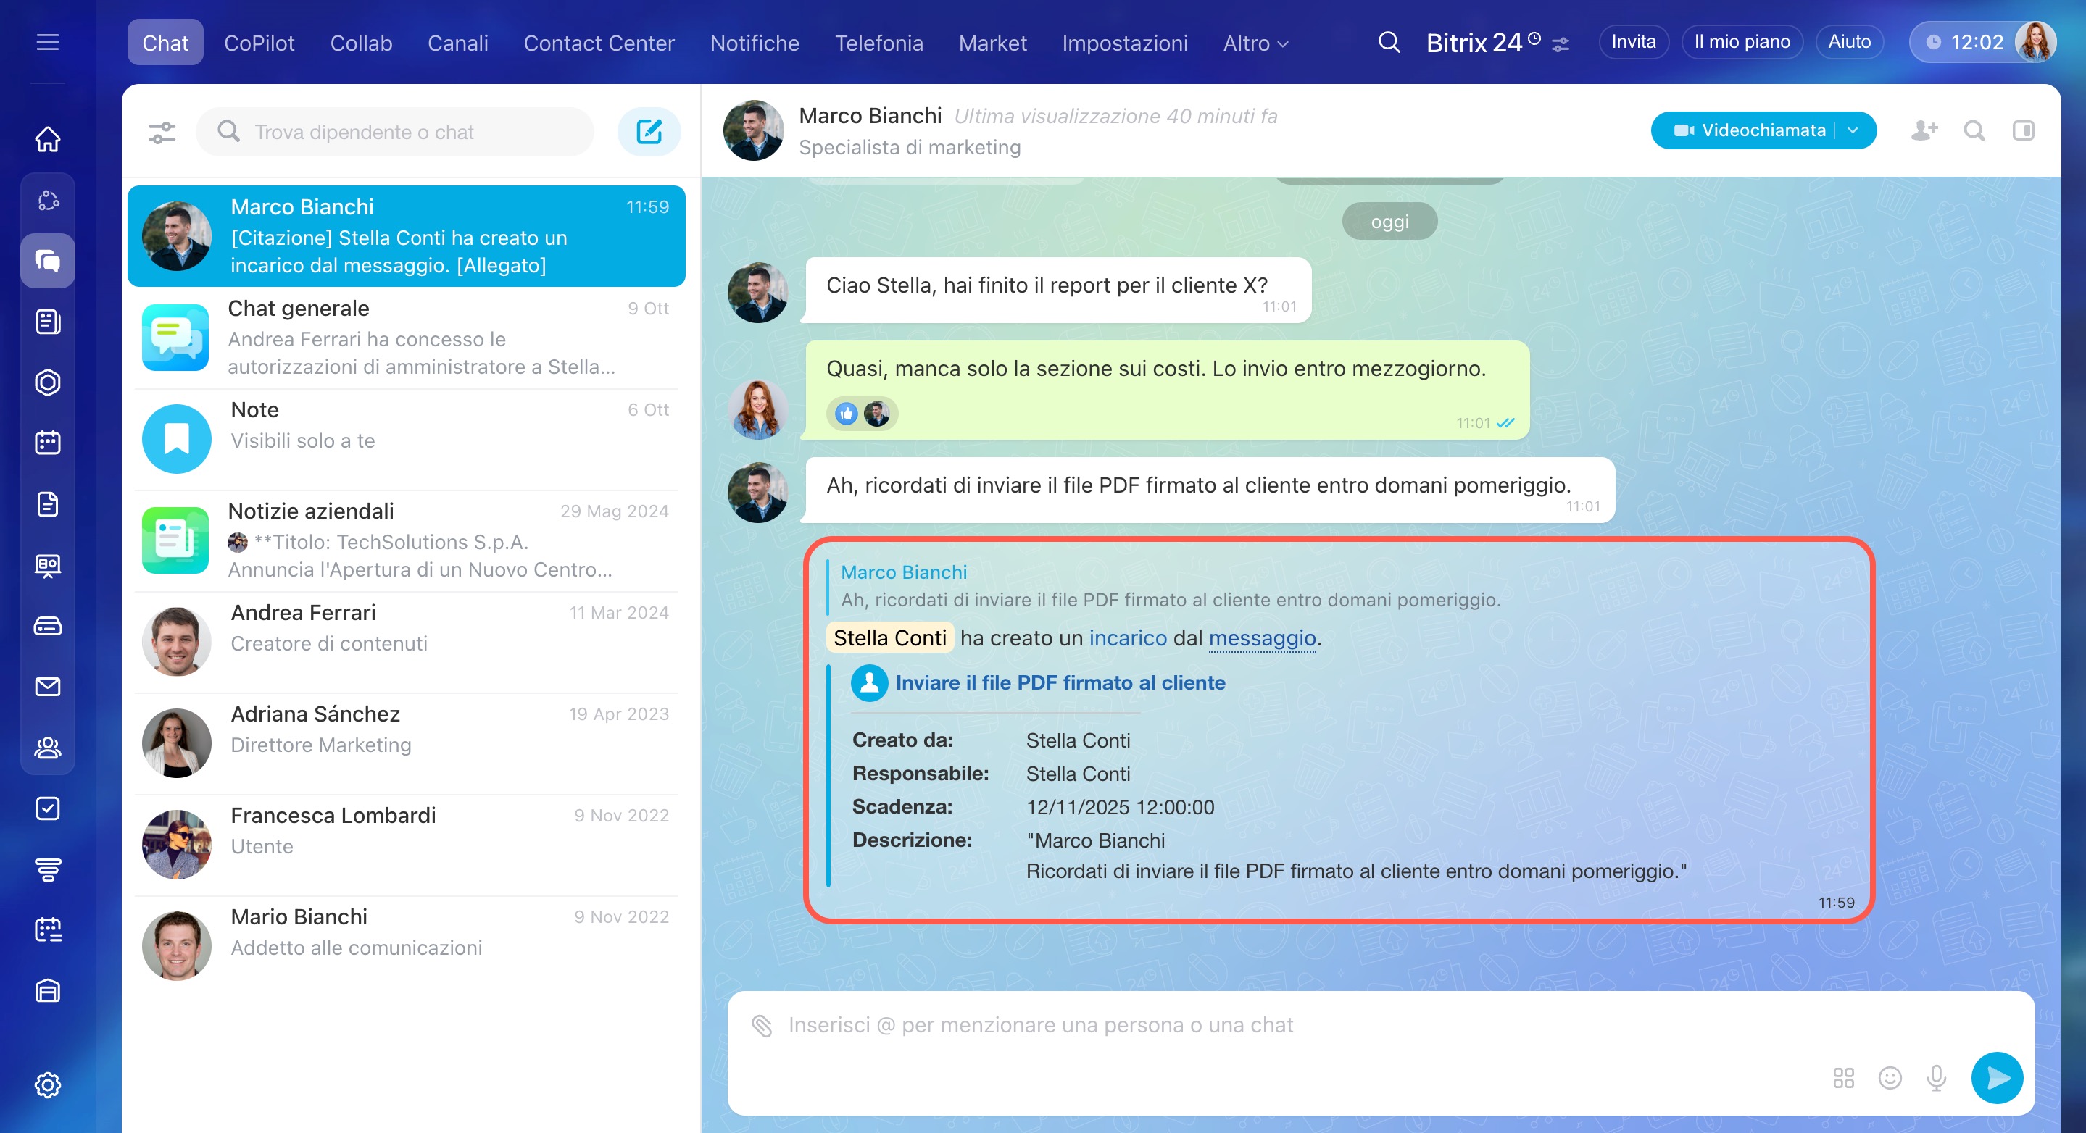Open the Contact Center tab
Image resolution: width=2086 pixels, height=1133 pixels.
click(x=599, y=43)
